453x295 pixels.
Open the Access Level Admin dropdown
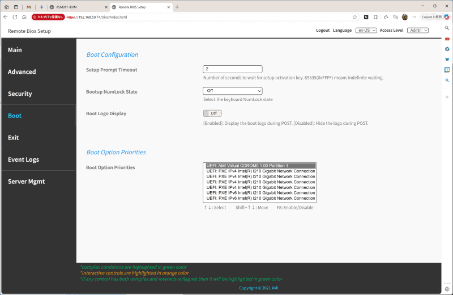coord(418,31)
